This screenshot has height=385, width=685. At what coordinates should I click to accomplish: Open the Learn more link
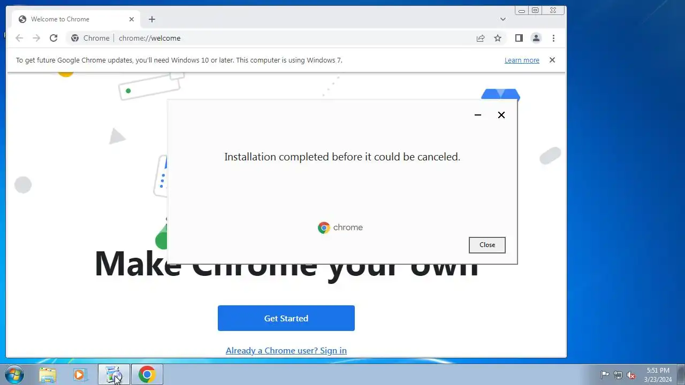coord(522,60)
